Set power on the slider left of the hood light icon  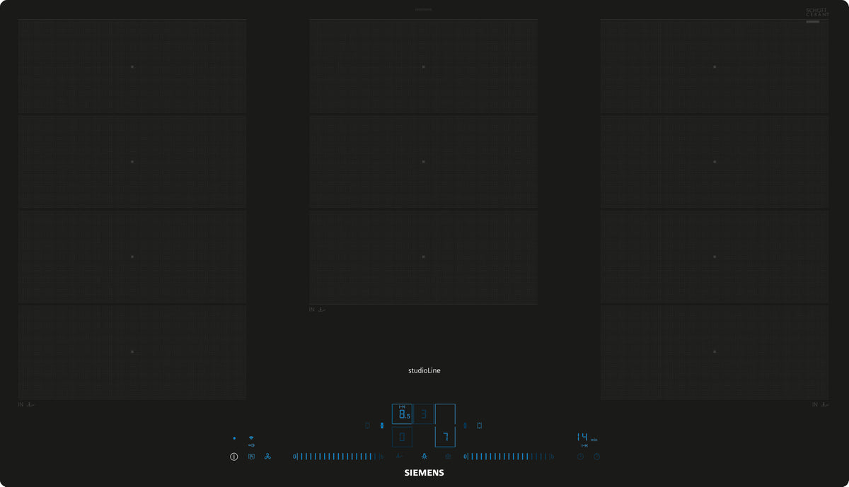pos(338,457)
